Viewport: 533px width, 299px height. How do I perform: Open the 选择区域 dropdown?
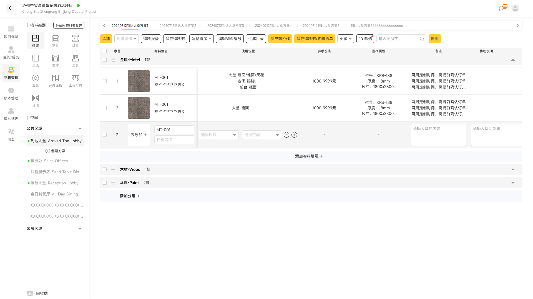pos(218,135)
